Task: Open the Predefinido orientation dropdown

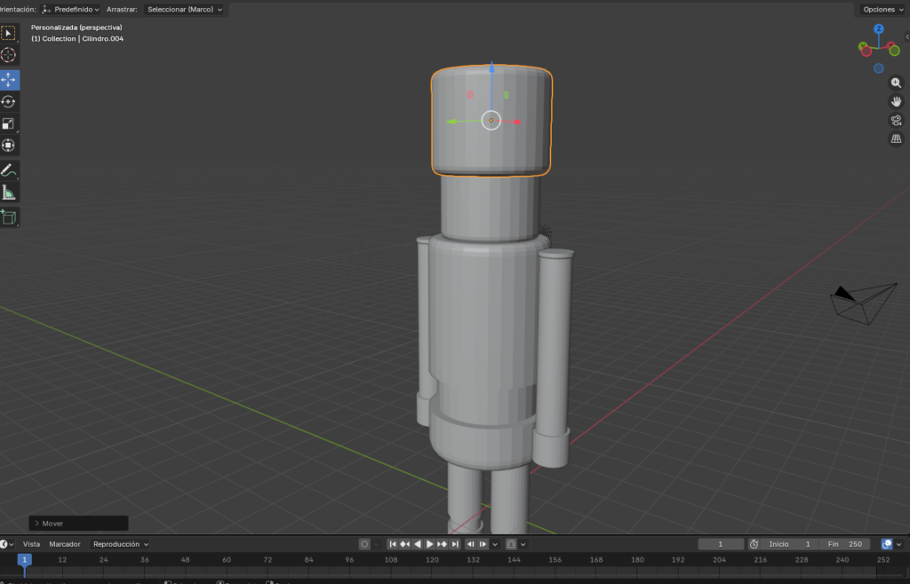Action: (71, 9)
